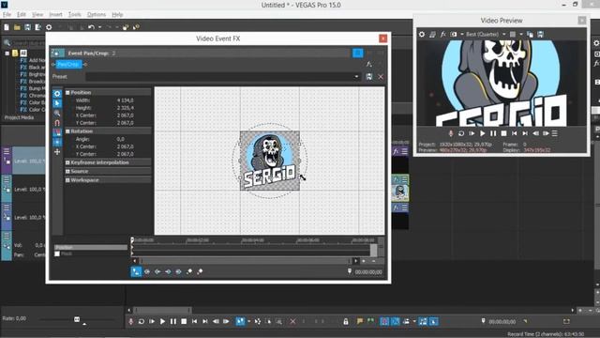Save the Pan/Crop preset

tap(368, 77)
